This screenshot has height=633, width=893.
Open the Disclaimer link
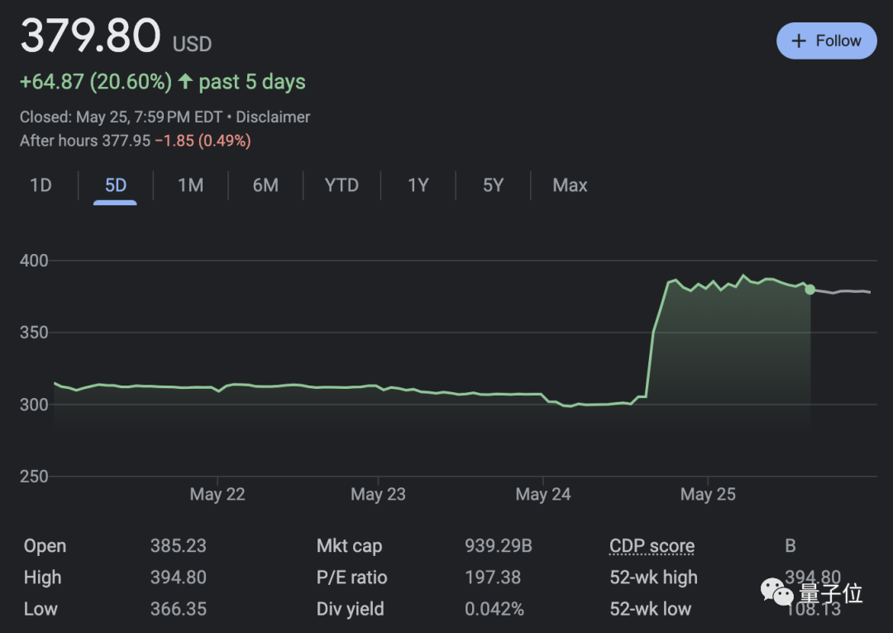(273, 117)
